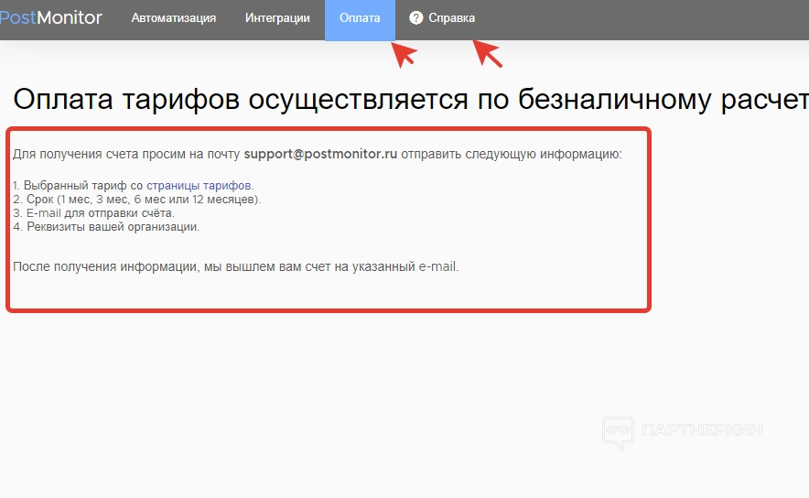
Task: Click the question mark help icon
Action: 415,18
